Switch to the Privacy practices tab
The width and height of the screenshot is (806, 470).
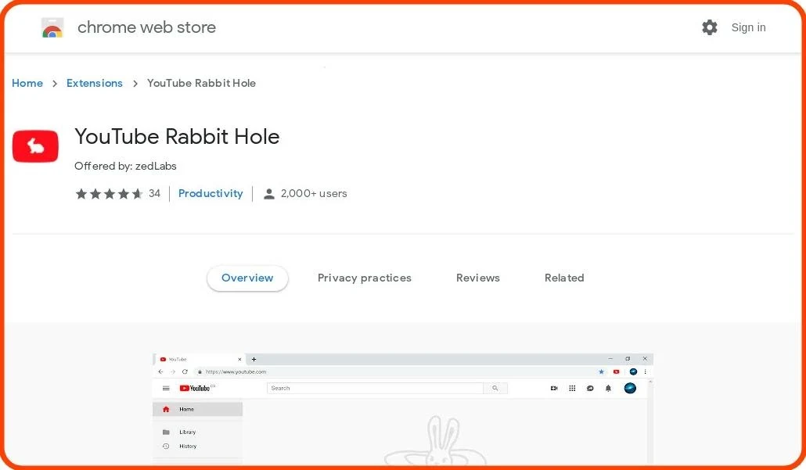coord(365,278)
